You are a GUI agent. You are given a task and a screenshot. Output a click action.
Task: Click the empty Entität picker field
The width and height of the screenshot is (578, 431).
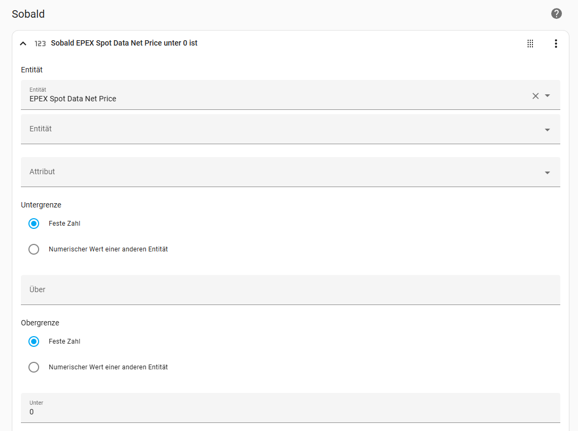268,129
